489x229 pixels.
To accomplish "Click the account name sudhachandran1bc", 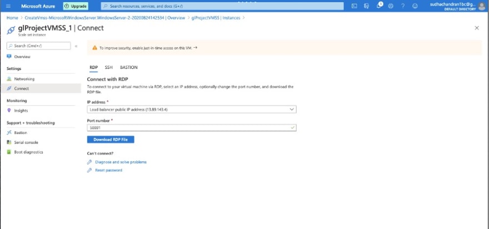I will tap(453, 4).
